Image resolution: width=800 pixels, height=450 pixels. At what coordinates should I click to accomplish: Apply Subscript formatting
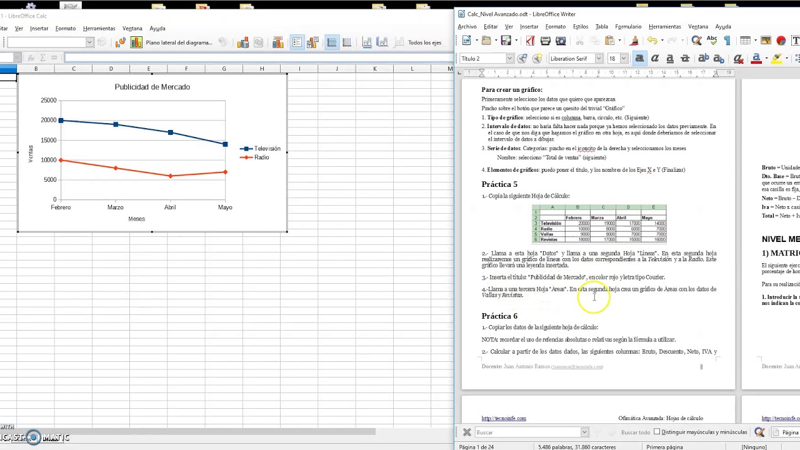tap(719, 59)
